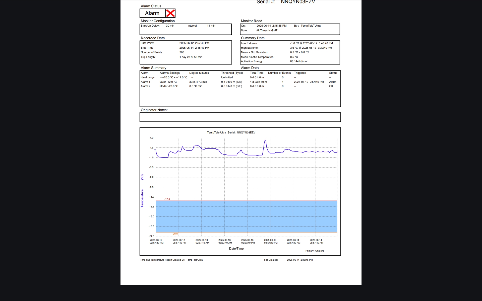Click the Date/Time axis label
482x301 pixels.
click(x=236, y=249)
